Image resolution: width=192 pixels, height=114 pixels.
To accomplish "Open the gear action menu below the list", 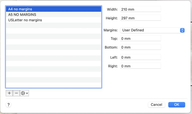I will [24, 93].
